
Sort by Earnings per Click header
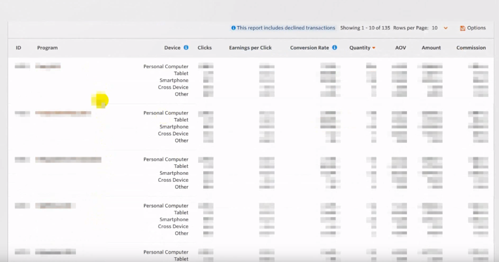(250, 48)
